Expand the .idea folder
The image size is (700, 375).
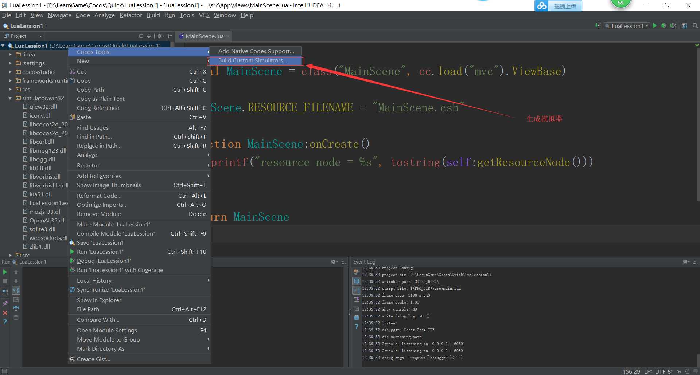(x=10, y=54)
